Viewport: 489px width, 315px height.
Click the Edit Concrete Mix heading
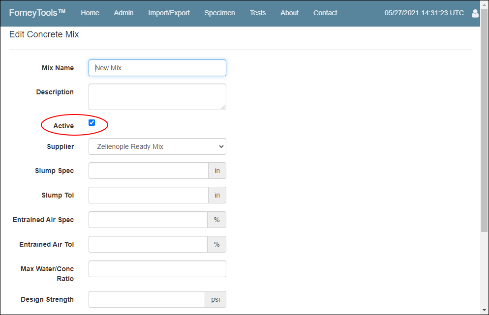point(44,34)
